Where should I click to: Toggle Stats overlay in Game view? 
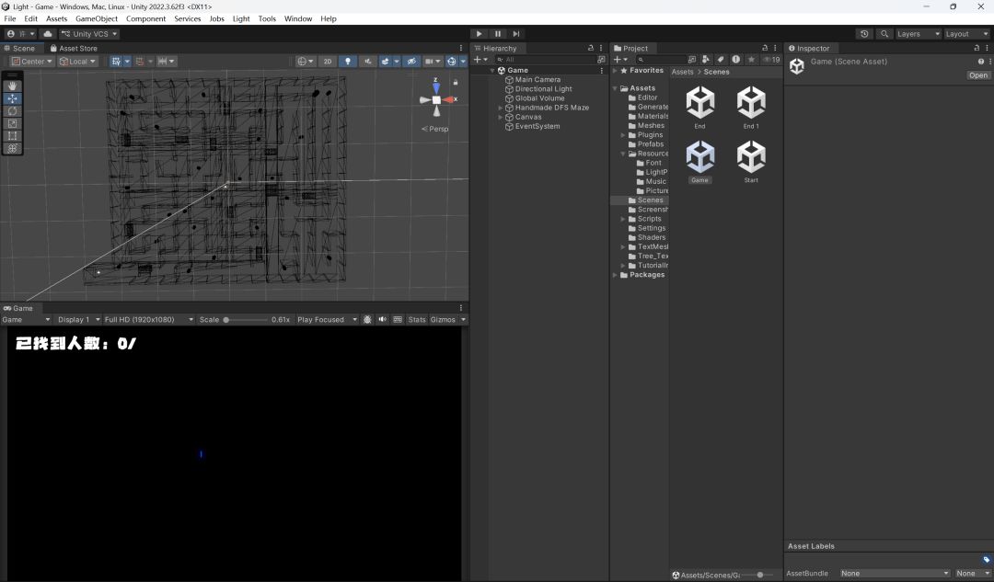[417, 320]
